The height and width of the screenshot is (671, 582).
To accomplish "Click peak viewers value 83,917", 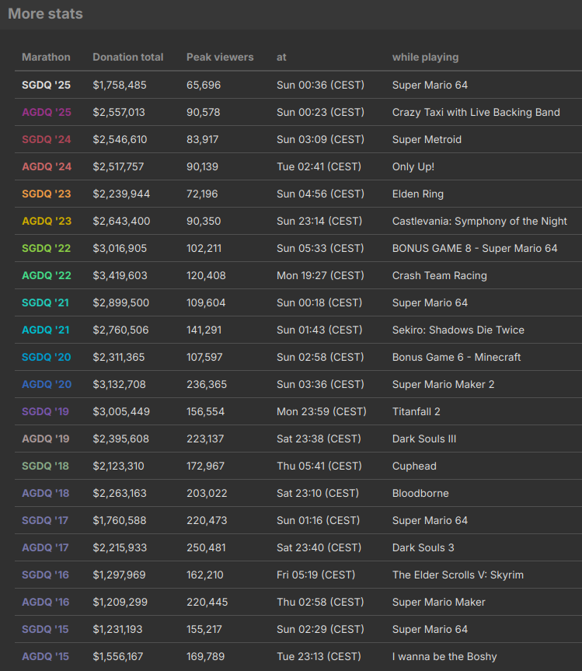I will click(x=202, y=139).
